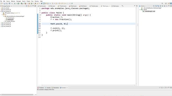The height and width of the screenshot is (96, 172).
Task: Click the New Java Package toolbar icon
Action: (29, 3)
